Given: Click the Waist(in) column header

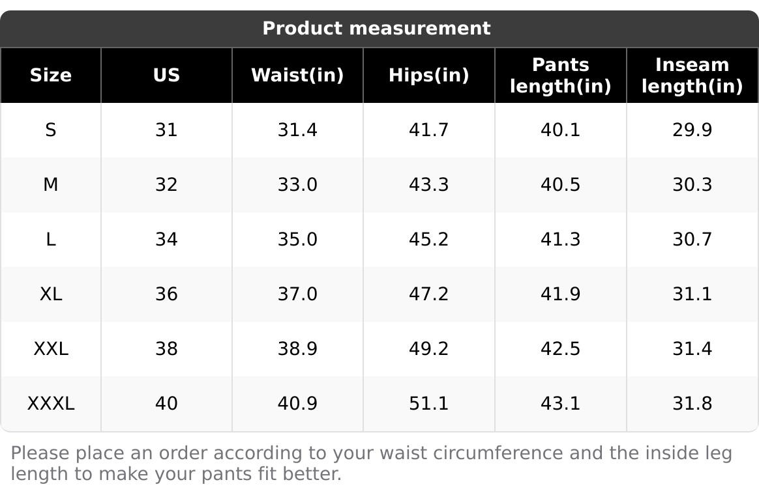Looking at the screenshot, I should [298, 76].
